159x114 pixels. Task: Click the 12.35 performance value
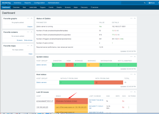coord(101,47)
